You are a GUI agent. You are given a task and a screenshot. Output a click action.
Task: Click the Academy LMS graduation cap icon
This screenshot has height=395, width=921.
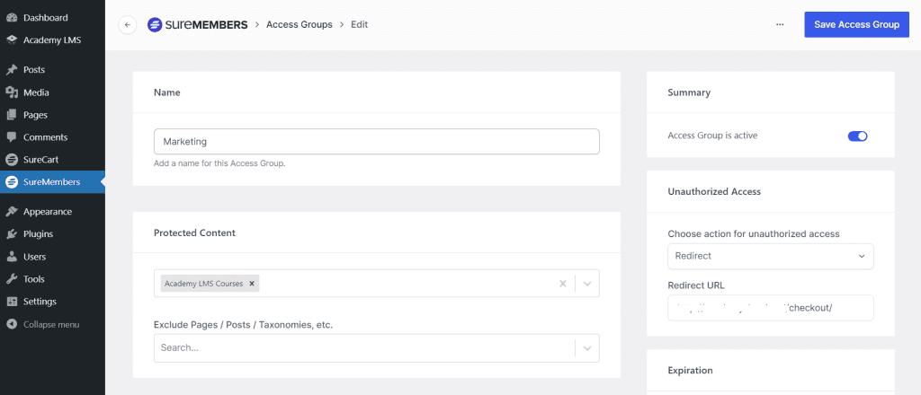[x=11, y=39]
